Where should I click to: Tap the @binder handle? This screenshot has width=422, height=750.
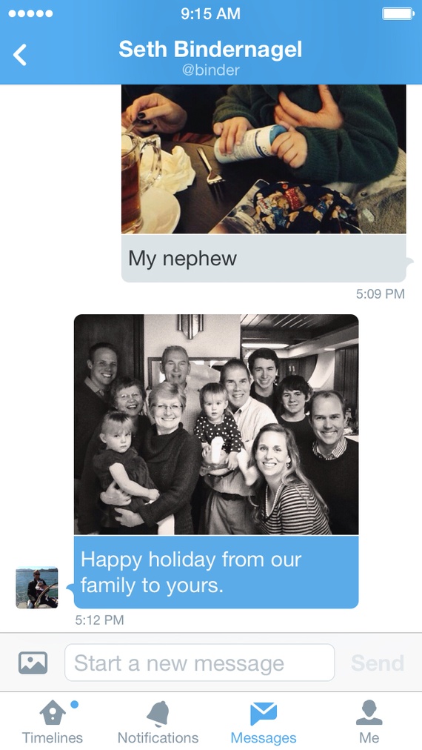(211, 70)
